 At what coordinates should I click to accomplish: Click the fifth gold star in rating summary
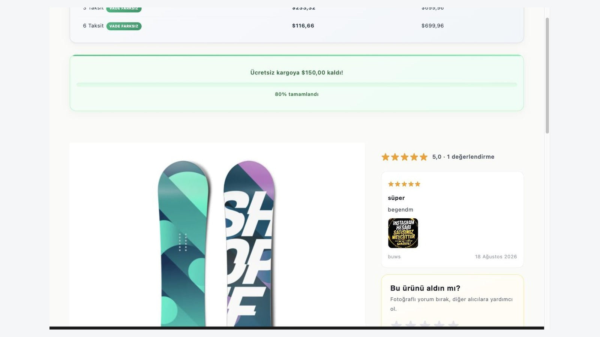pos(423,157)
